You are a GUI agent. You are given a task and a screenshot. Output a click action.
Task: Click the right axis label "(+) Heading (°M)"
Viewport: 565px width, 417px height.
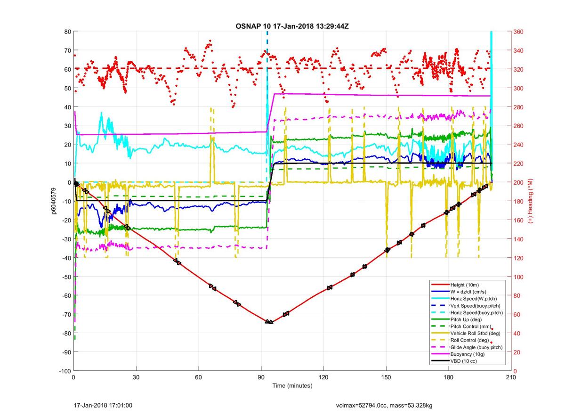click(530, 201)
